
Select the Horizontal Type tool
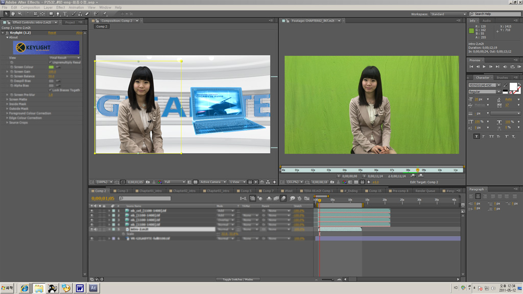65,14
